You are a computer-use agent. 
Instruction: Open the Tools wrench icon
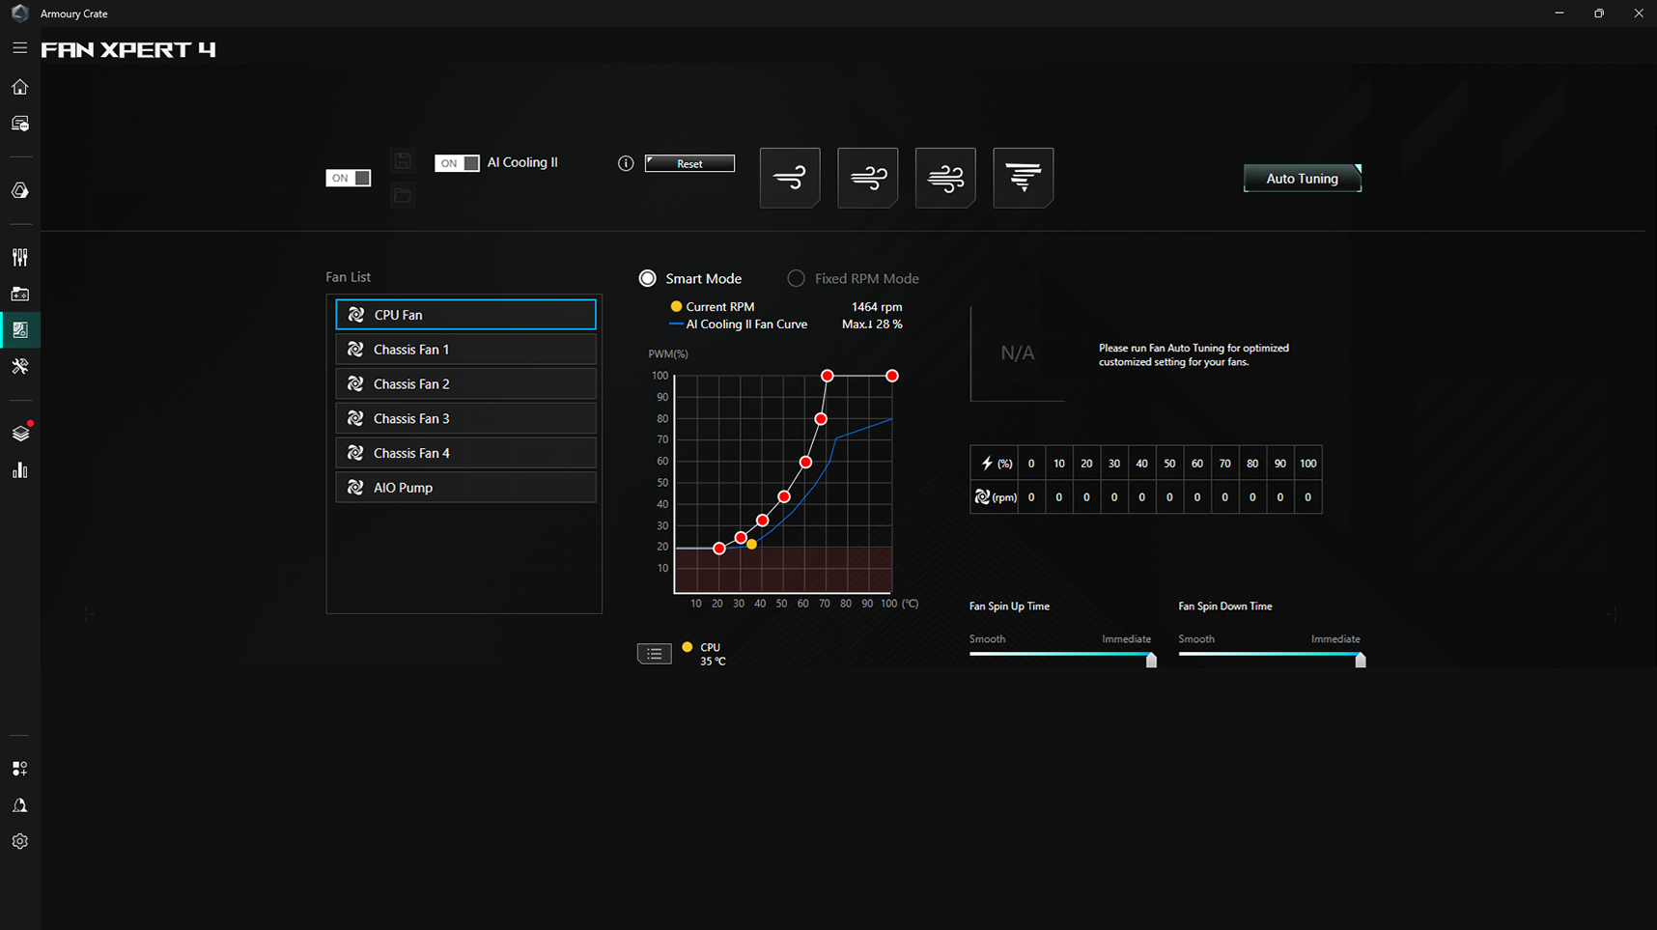pyautogui.click(x=19, y=367)
